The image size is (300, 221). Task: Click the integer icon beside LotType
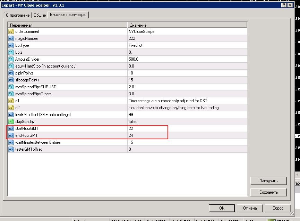click(11, 45)
